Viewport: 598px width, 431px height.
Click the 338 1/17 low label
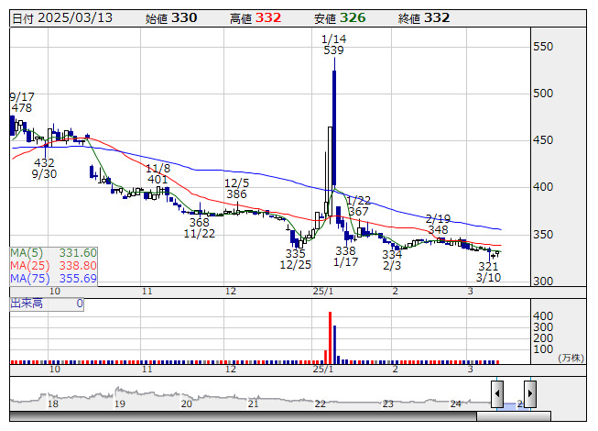pos(345,257)
